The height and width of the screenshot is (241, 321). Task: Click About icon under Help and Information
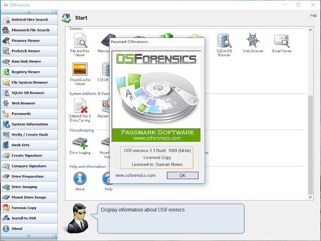pos(80,181)
